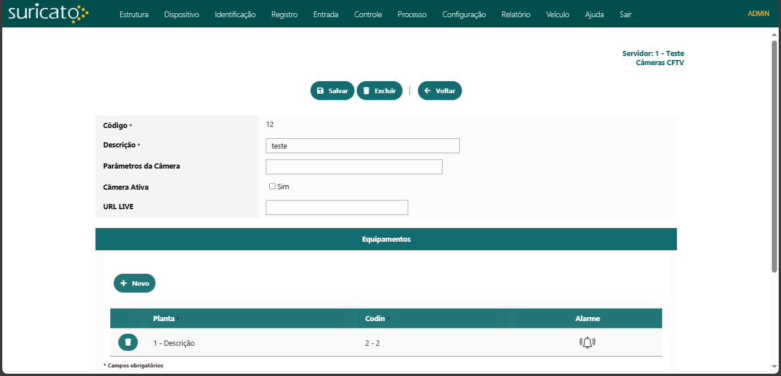Open the Configuração menu

[x=464, y=14]
